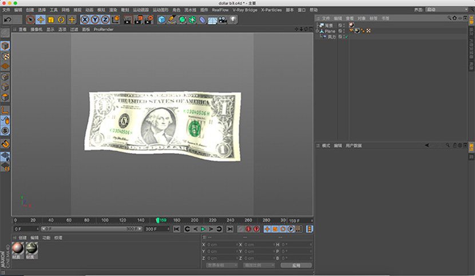Viewport: 475px width, 276px height.
Task: Add a Light object
Action: coord(233,19)
